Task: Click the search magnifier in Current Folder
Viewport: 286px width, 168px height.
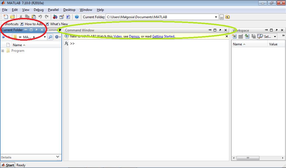Action: (50, 37)
